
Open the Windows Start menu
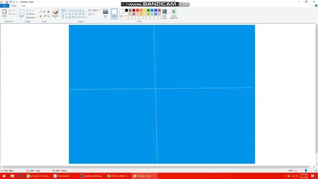tap(4, 176)
